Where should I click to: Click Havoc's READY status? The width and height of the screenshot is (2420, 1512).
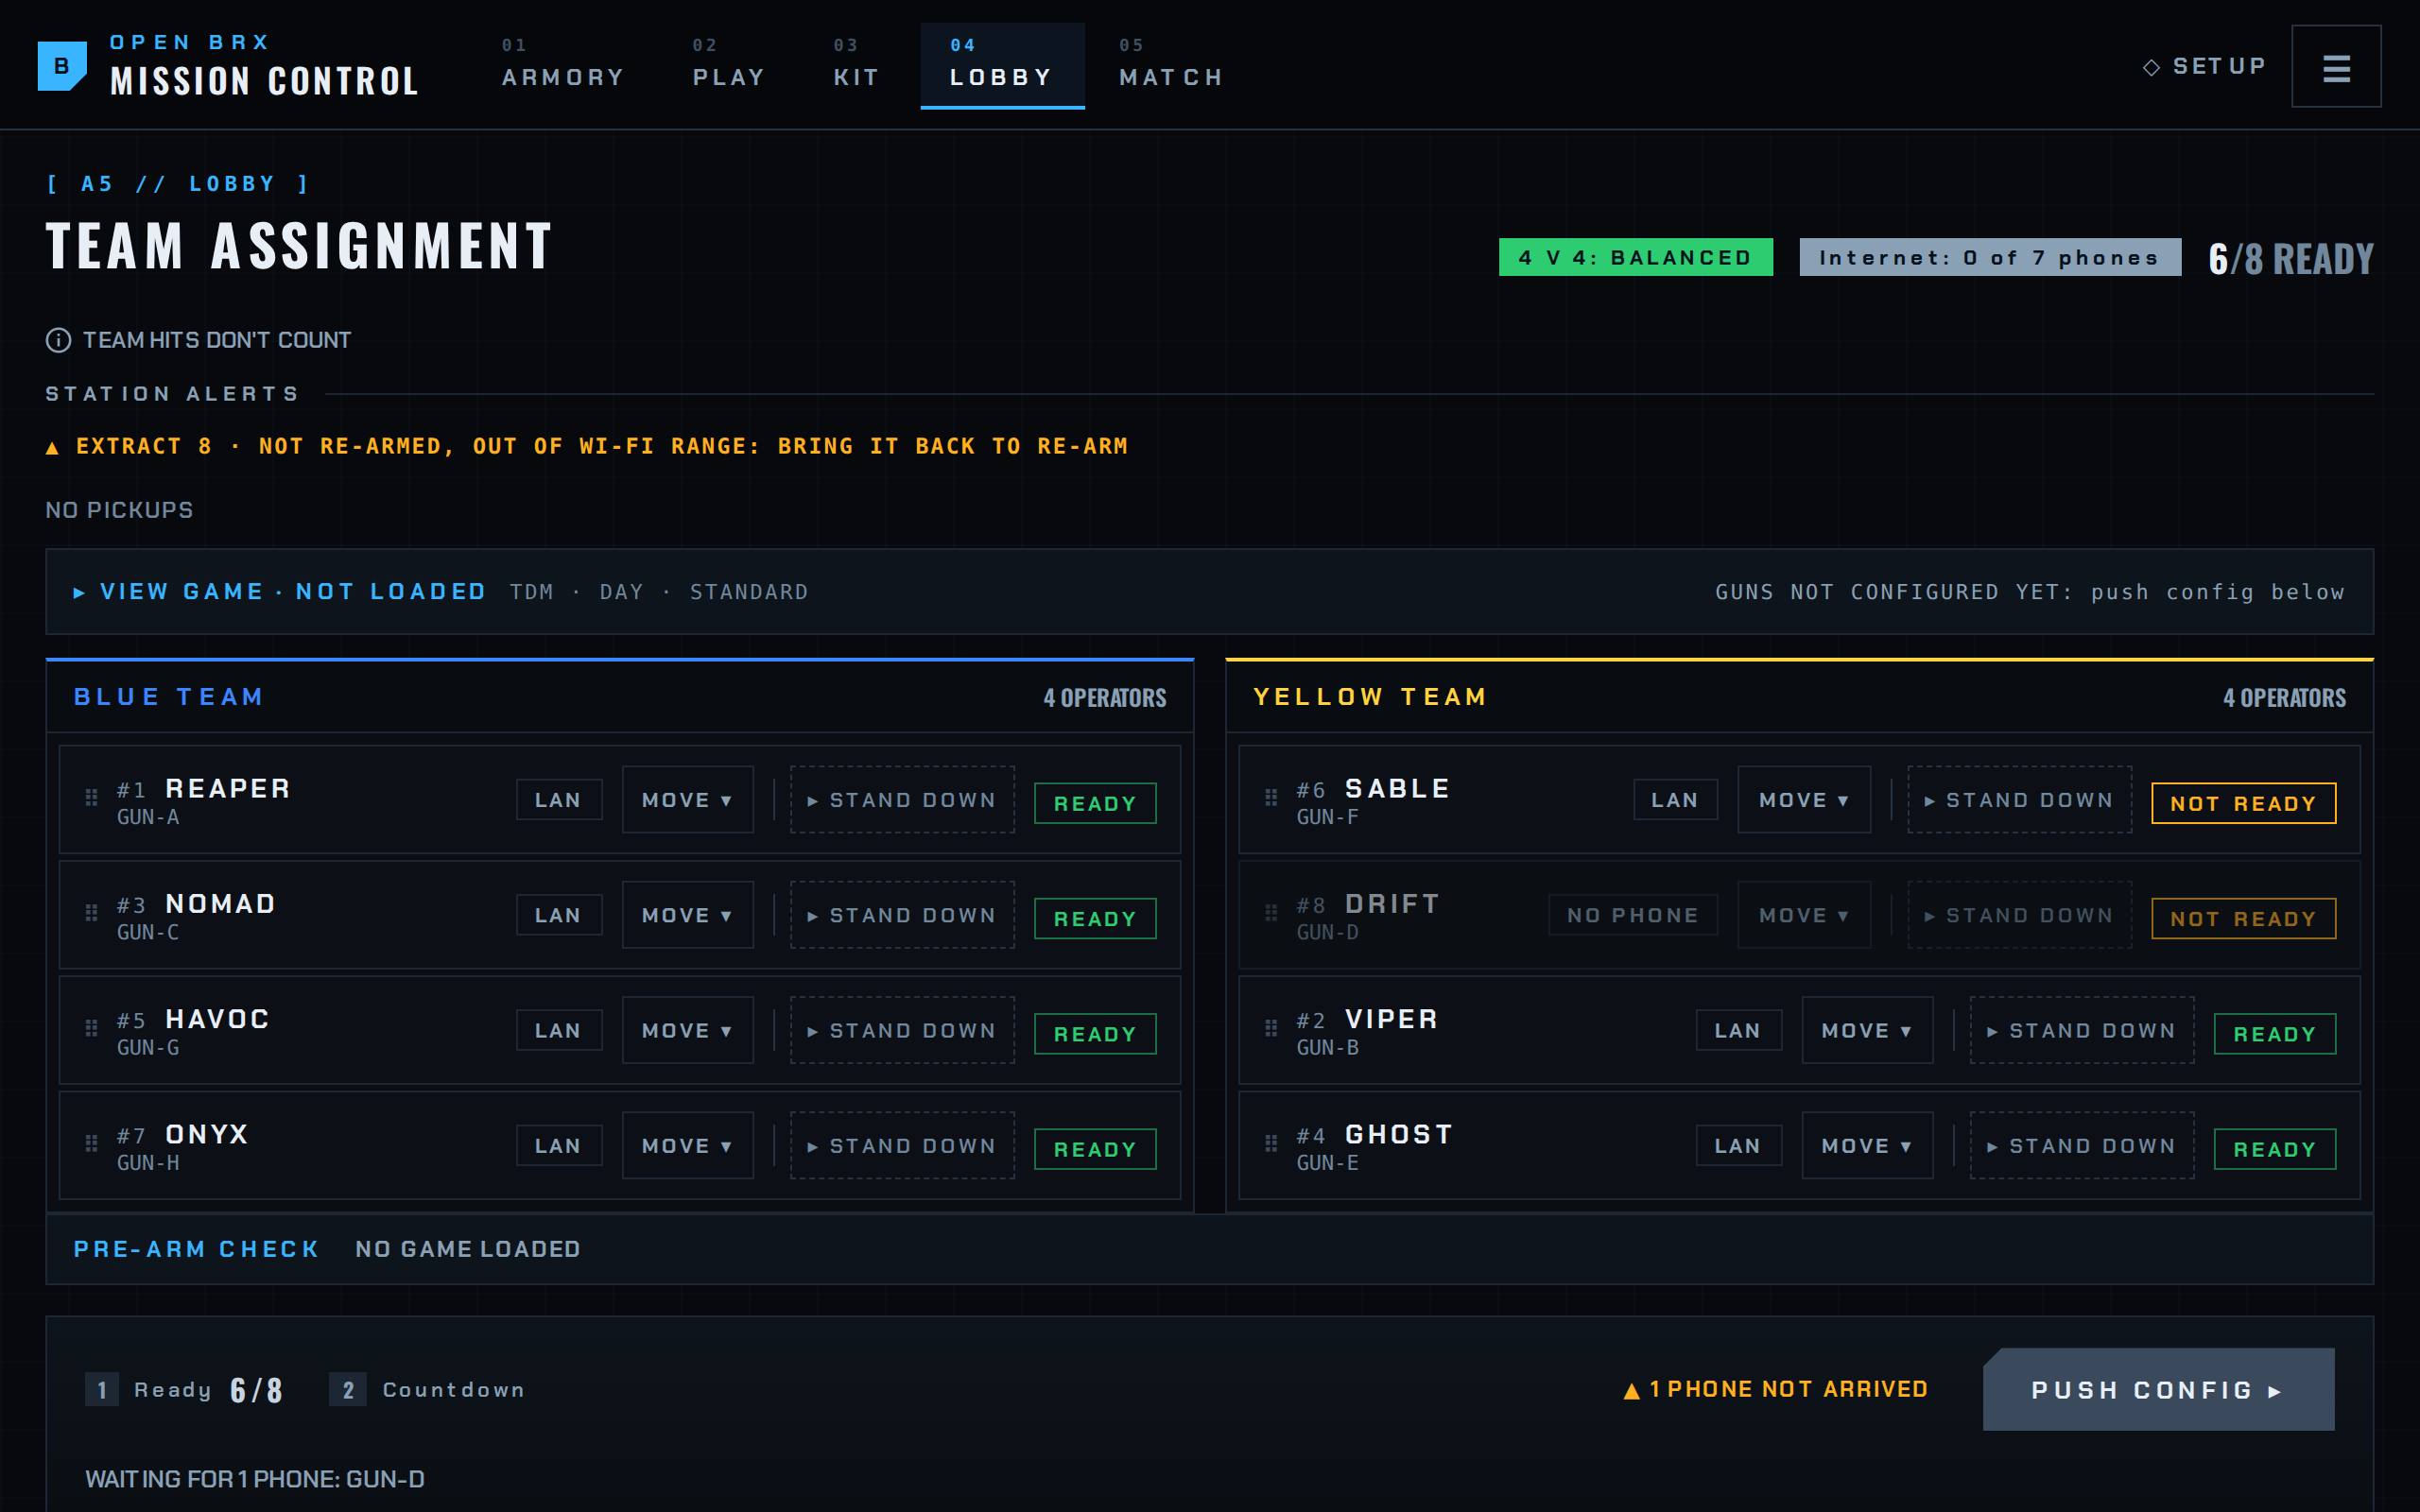tap(1095, 1033)
